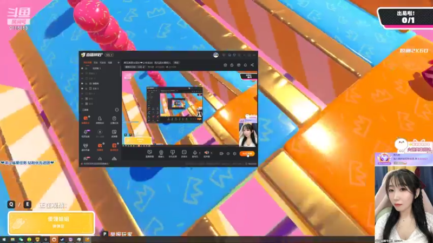Click the shield icon in the companion title bar
The image size is (433, 243).
pos(234,55)
